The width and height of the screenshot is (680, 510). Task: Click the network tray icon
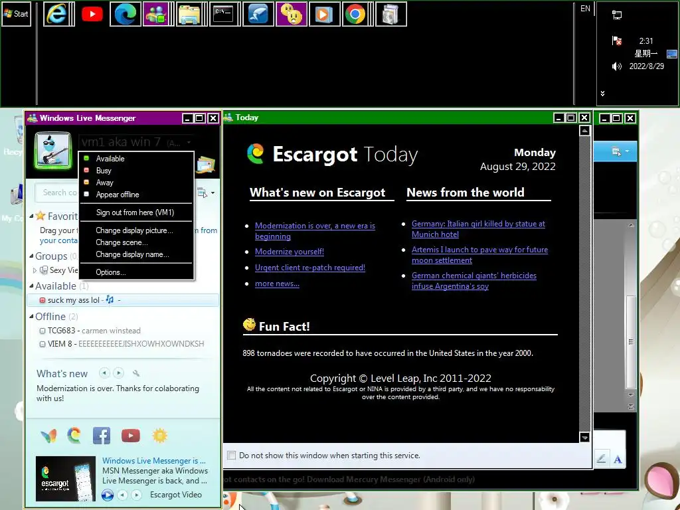[616, 15]
